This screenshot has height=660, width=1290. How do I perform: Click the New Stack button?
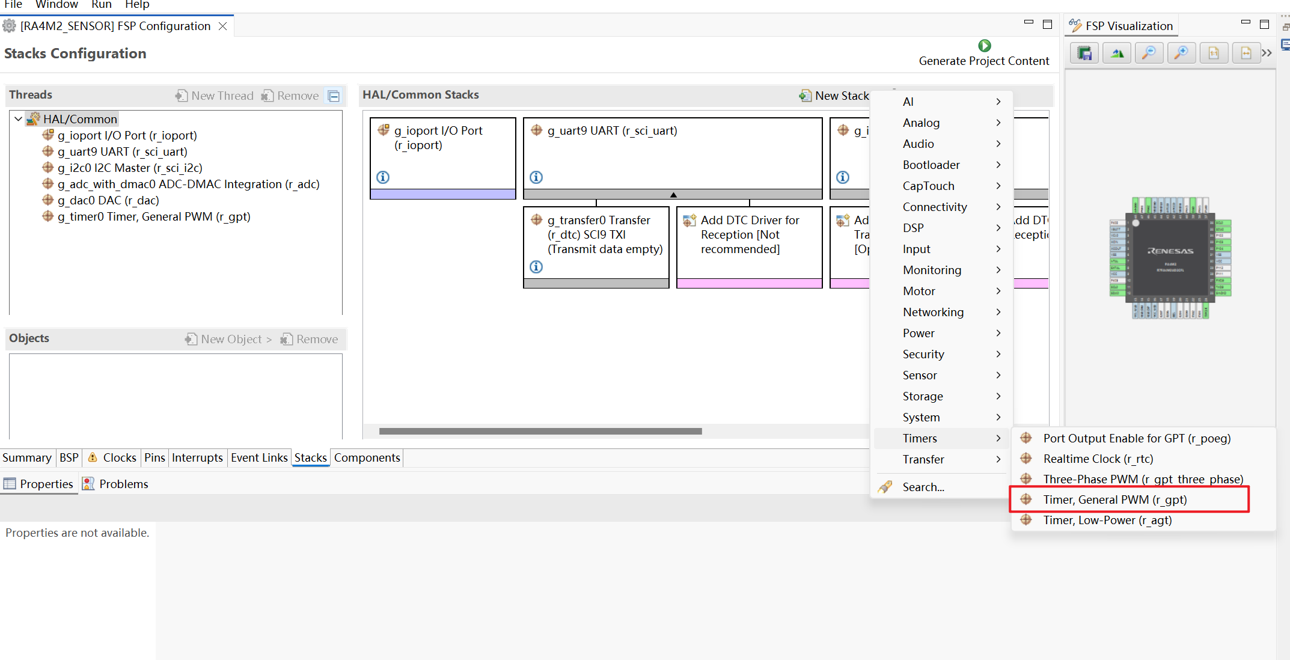tap(834, 96)
